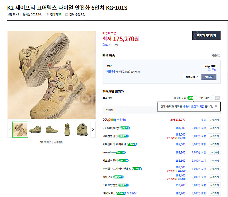
Task: Click the 최저 175,270 price in coupang row
Action: pos(178,120)
